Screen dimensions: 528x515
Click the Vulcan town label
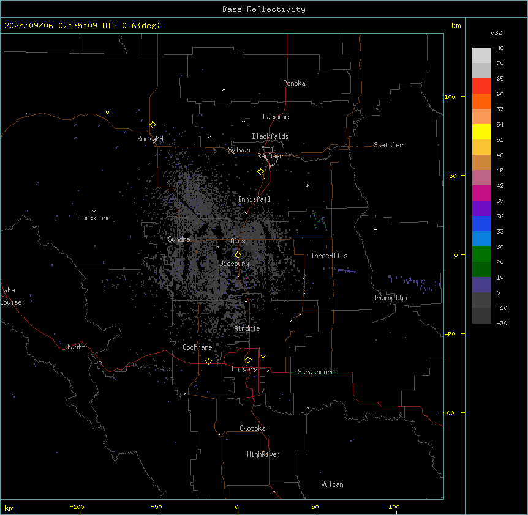tap(333, 484)
